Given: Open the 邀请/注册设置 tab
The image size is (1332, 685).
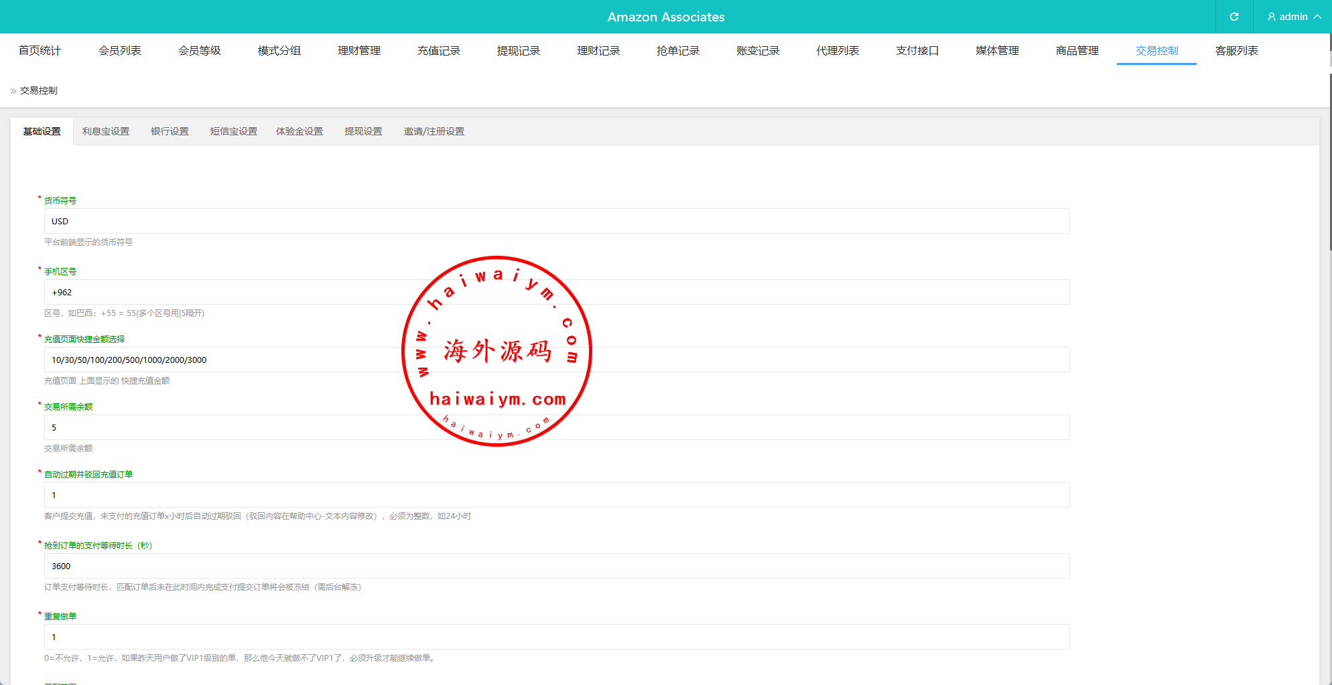Looking at the screenshot, I should click(x=434, y=131).
